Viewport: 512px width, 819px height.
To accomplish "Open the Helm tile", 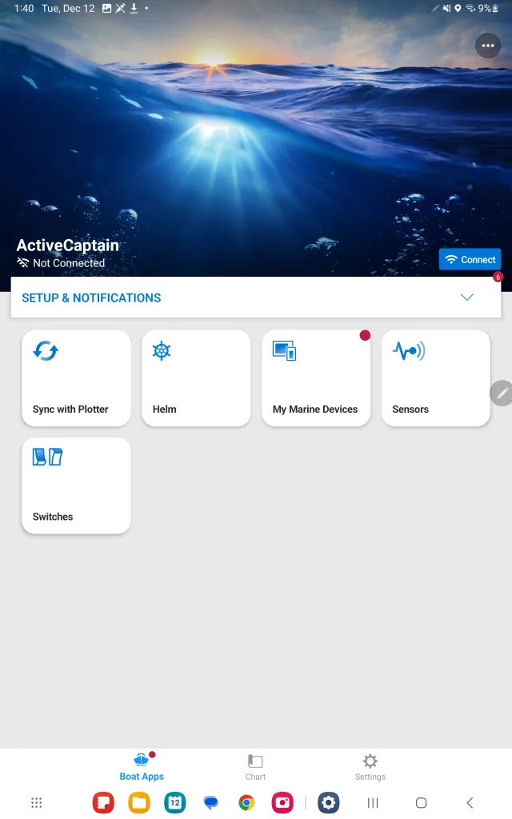I will pos(196,378).
